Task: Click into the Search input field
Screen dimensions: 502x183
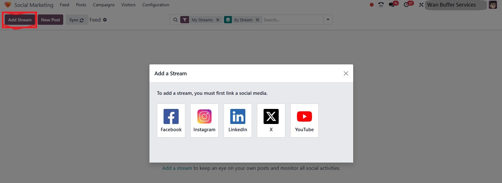Action: pos(293,20)
